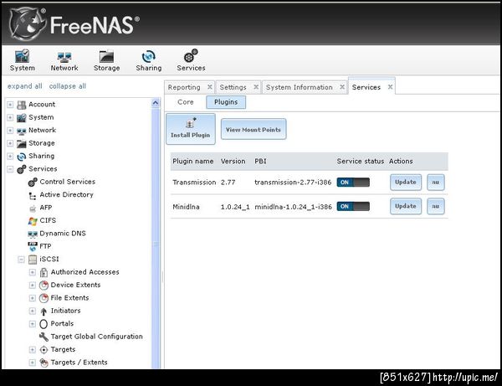Collapse the iSCSI tree node

(x=21, y=260)
